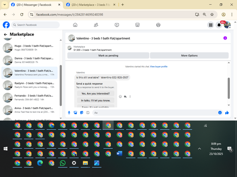The width and height of the screenshot is (237, 177).
Task: Send quick response In talks. I'll let you know.
Action: point(96,101)
